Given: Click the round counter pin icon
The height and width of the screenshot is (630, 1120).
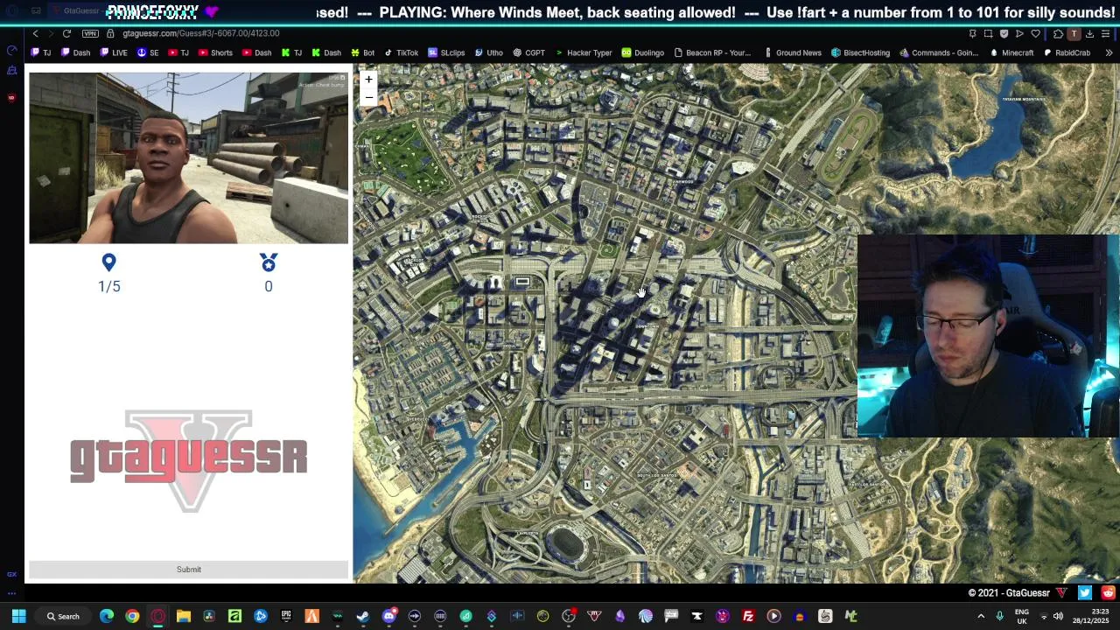Looking at the screenshot, I should [x=108, y=262].
